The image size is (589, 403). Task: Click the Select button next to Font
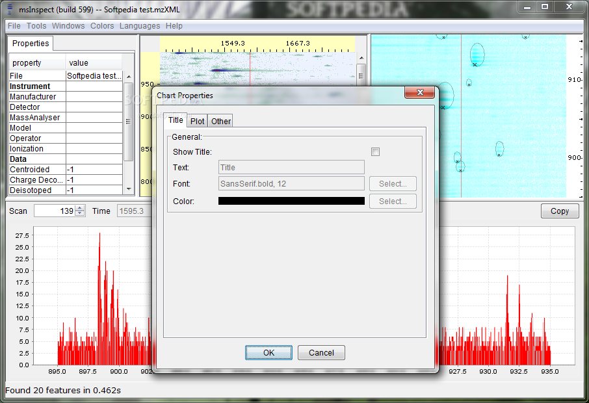click(x=393, y=184)
